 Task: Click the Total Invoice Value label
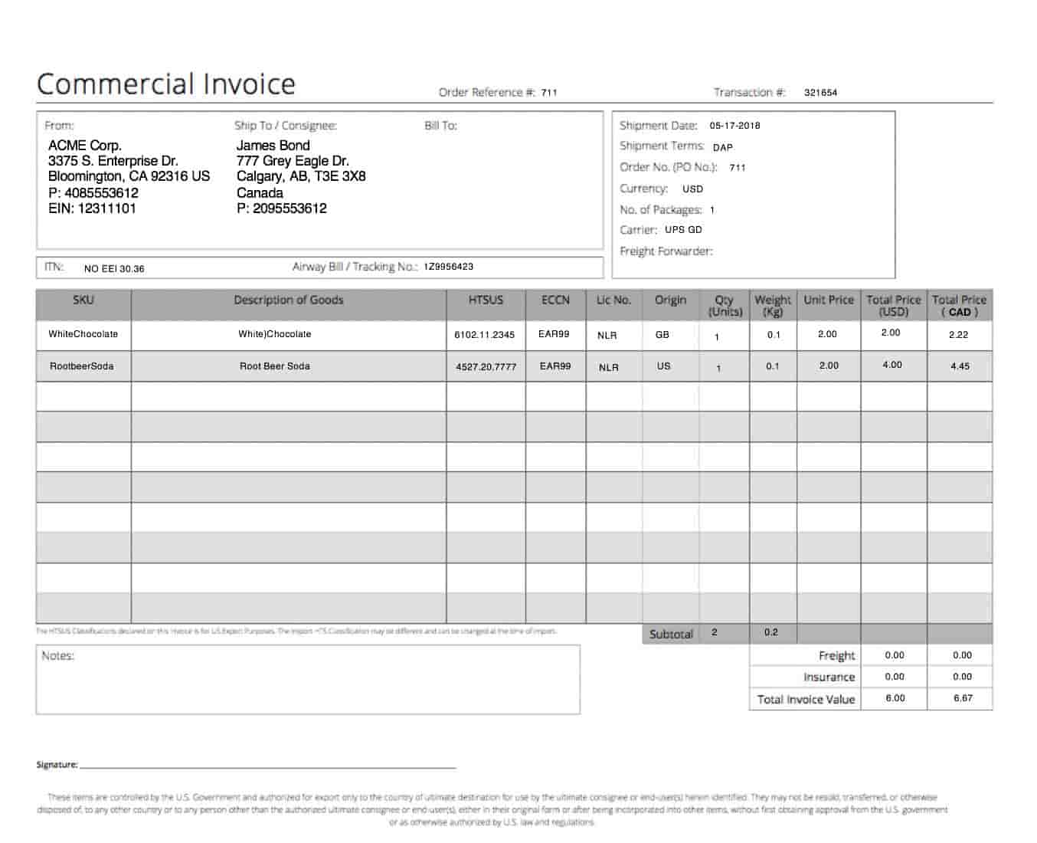pos(806,699)
